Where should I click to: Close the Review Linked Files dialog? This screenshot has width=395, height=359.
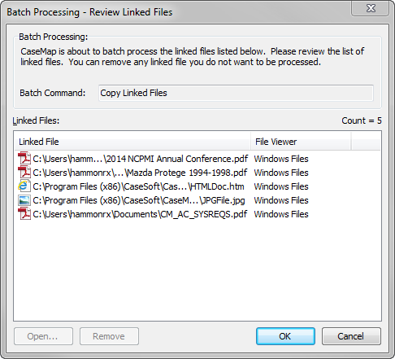pos(371,8)
